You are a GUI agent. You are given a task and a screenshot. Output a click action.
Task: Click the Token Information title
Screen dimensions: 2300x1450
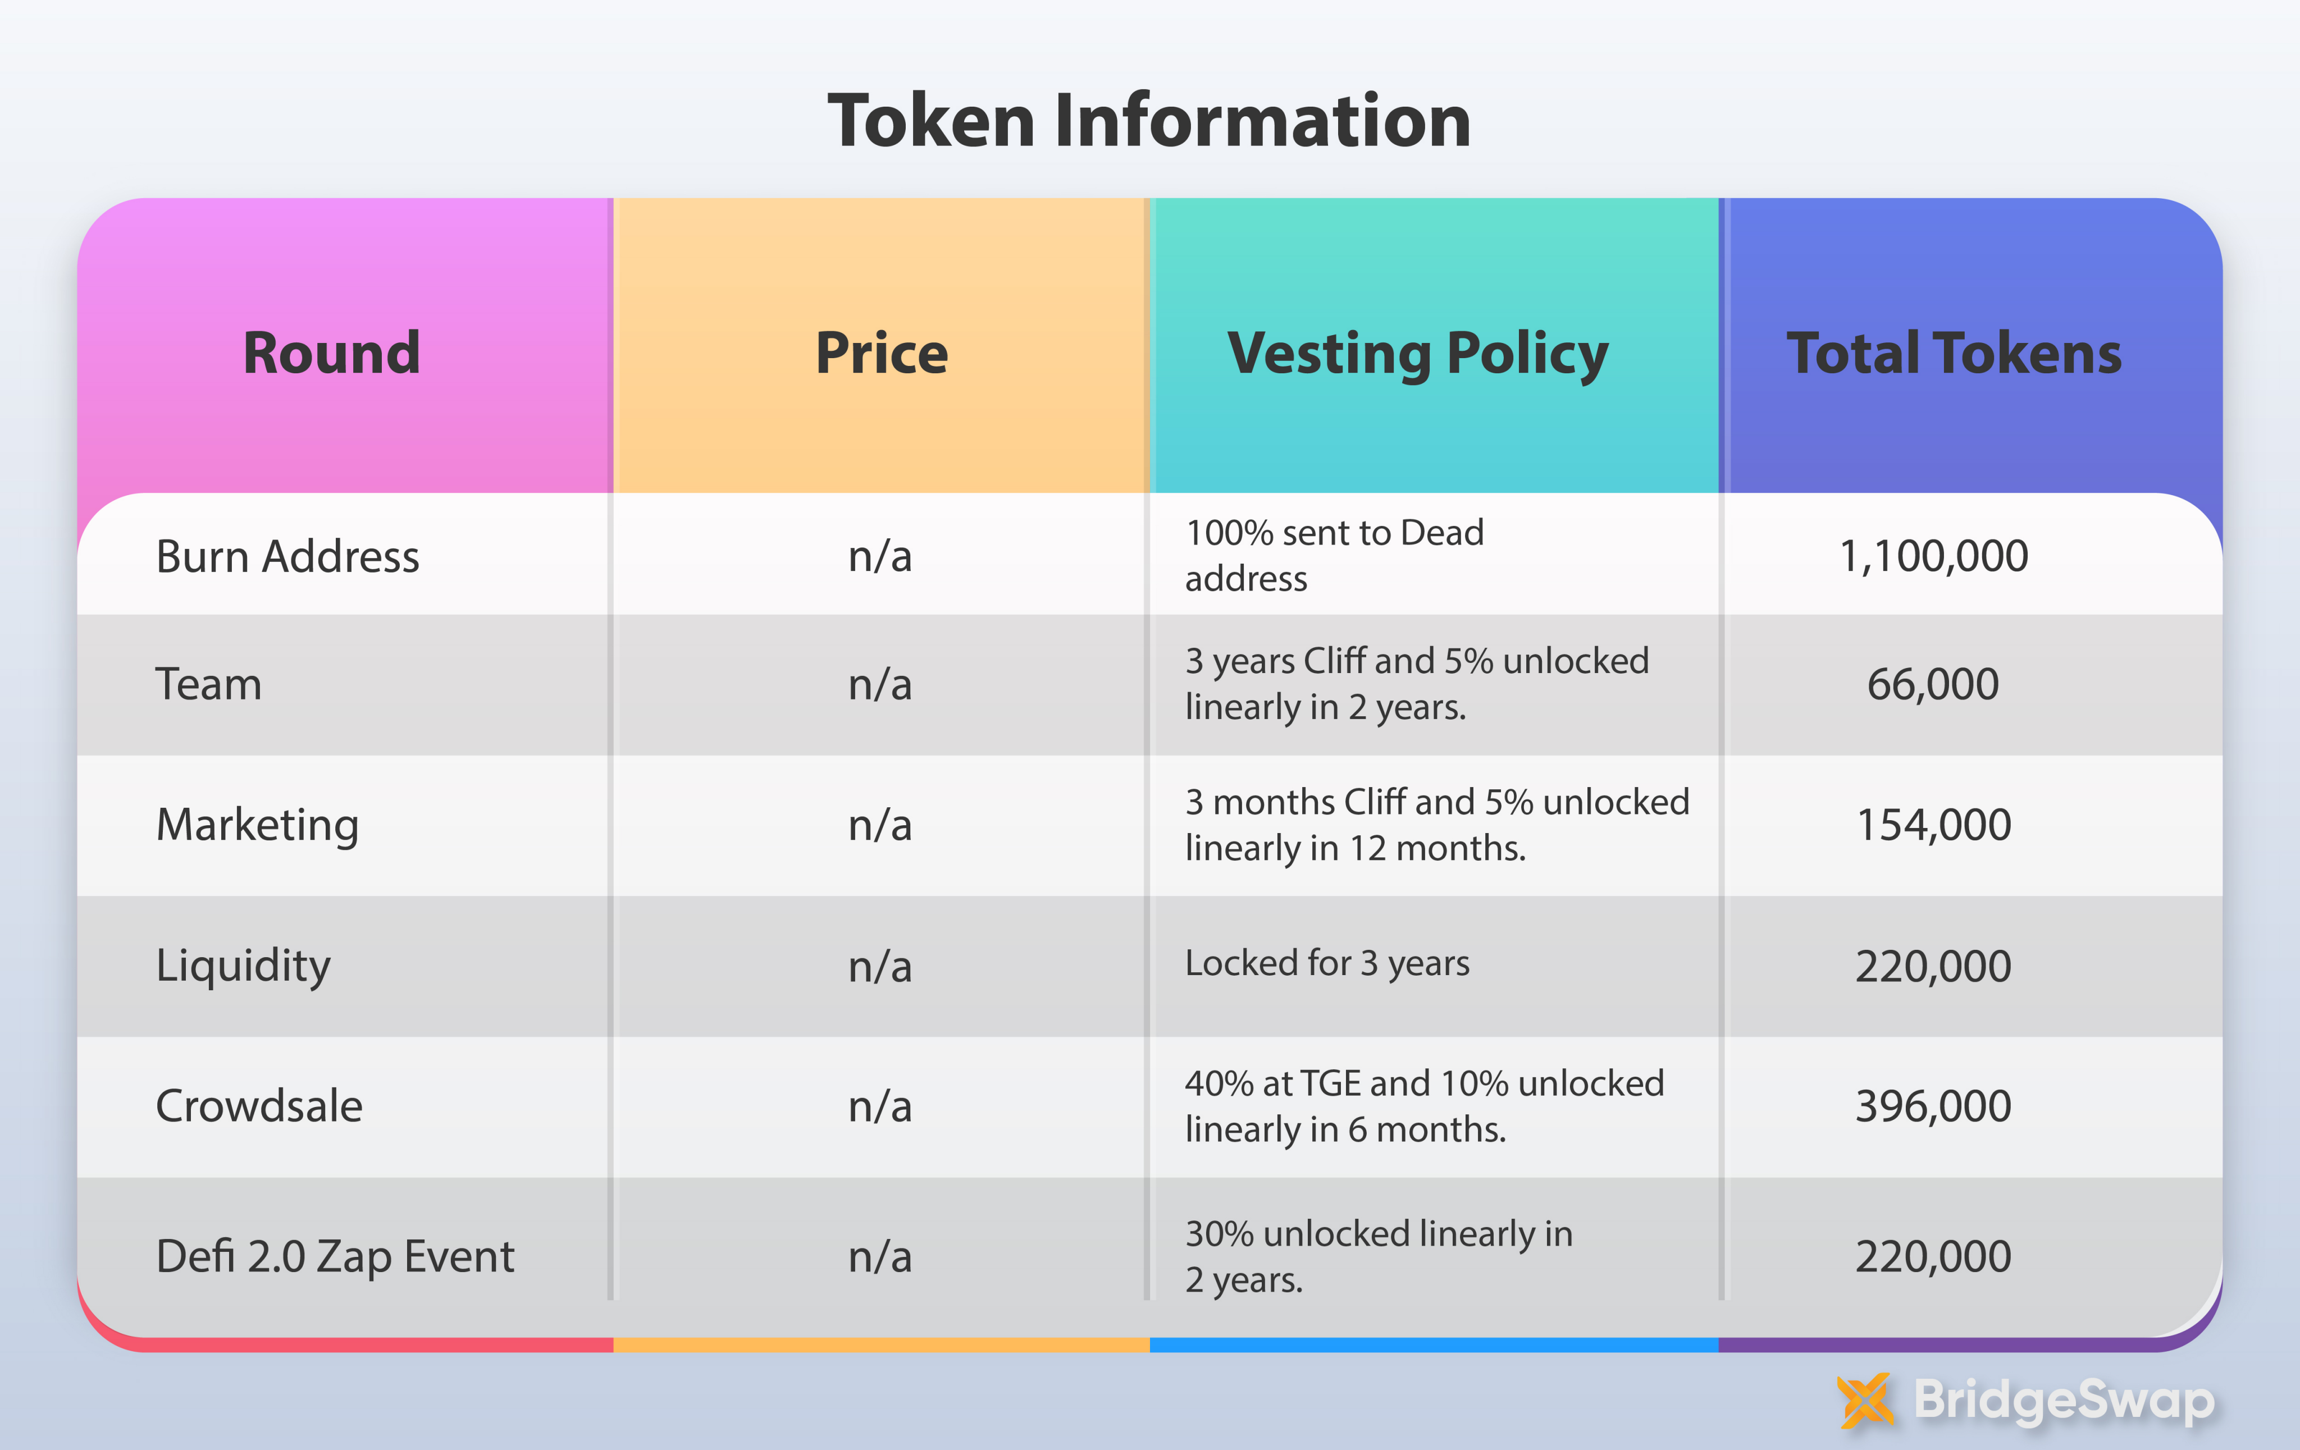pos(1149,121)
